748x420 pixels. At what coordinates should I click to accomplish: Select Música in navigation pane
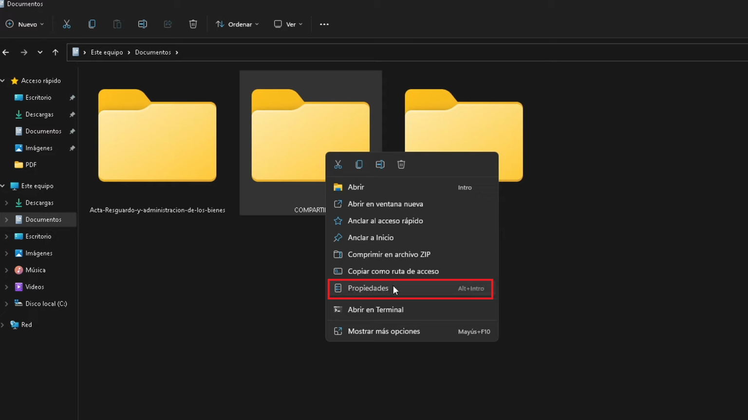(x=36, y=270)
